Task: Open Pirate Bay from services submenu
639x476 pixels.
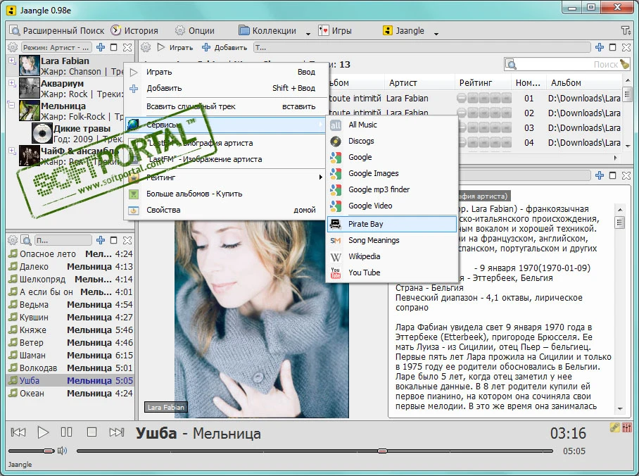Action: (x=391, y=224)
